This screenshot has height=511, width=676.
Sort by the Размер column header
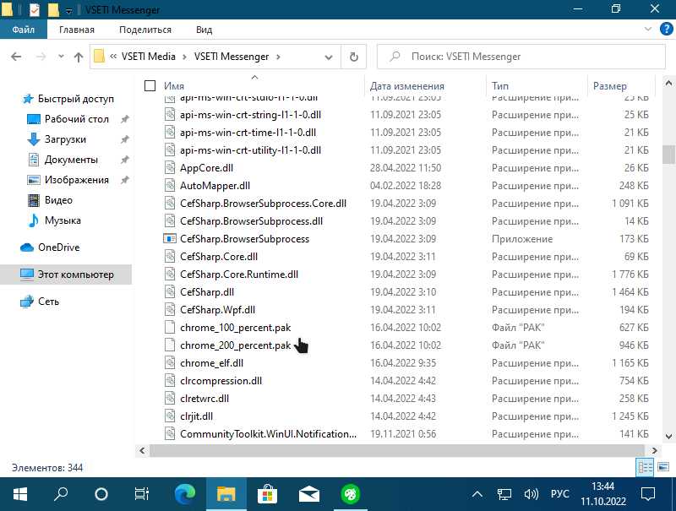point(609,86)
